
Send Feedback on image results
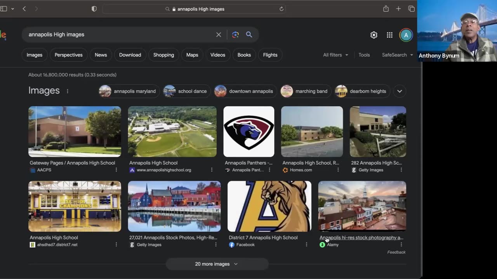coord(396,252)
